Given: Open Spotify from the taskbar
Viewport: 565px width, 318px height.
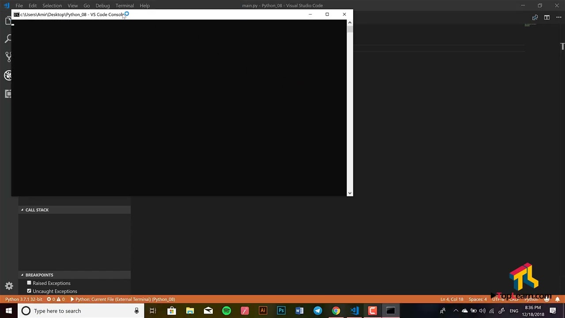Looking at the screenshot, I should click(226, 311).
